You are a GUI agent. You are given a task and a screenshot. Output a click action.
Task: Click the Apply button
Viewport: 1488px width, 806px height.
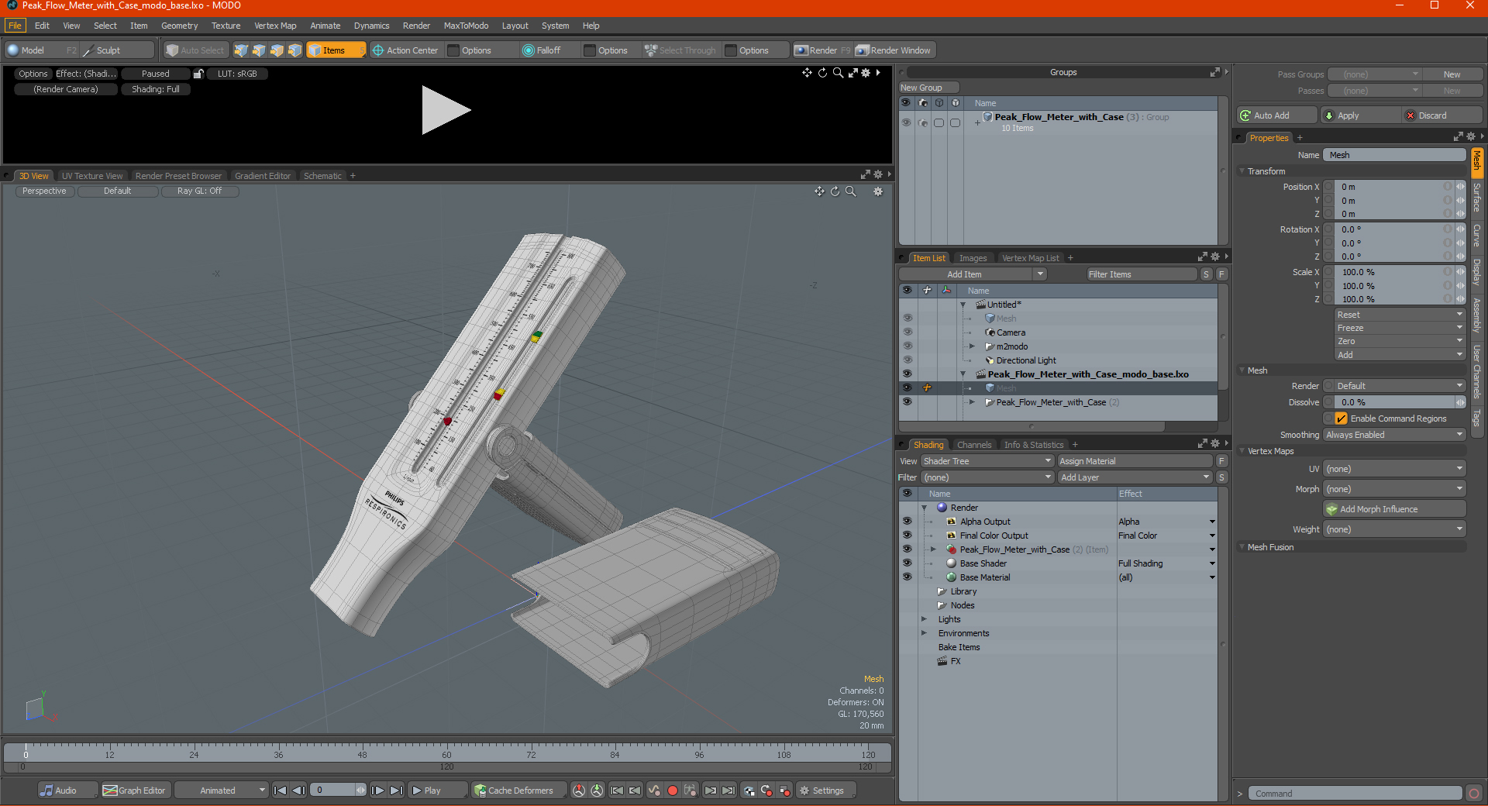[x=1361, y=115]
